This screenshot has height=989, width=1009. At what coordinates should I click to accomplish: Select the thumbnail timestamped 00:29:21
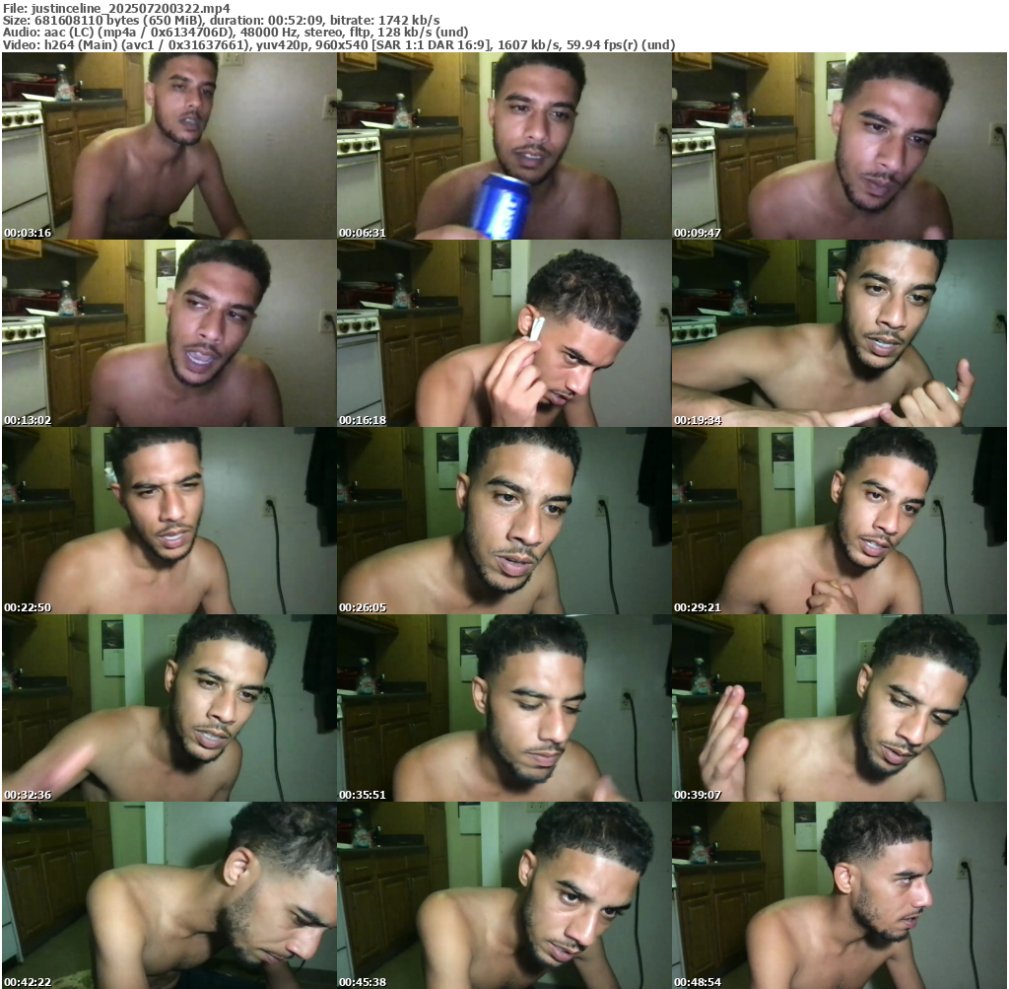point(840,521)
